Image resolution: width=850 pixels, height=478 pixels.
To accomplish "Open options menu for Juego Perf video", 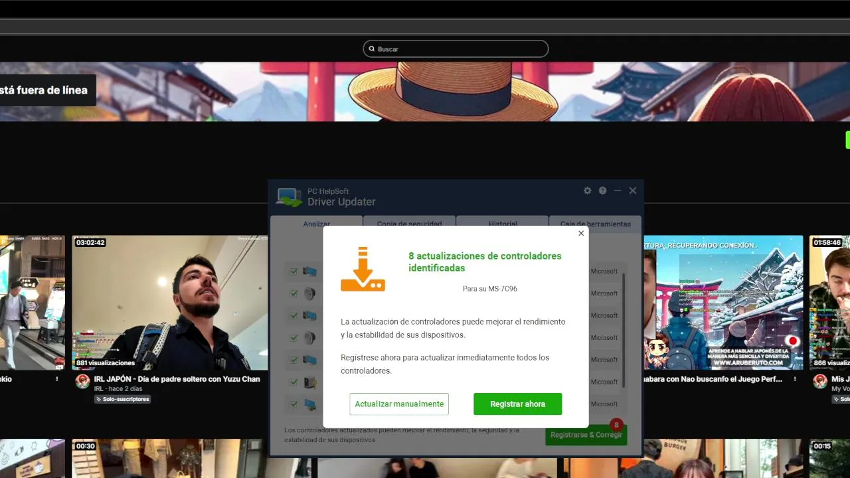I will click(x=795, y=379).
